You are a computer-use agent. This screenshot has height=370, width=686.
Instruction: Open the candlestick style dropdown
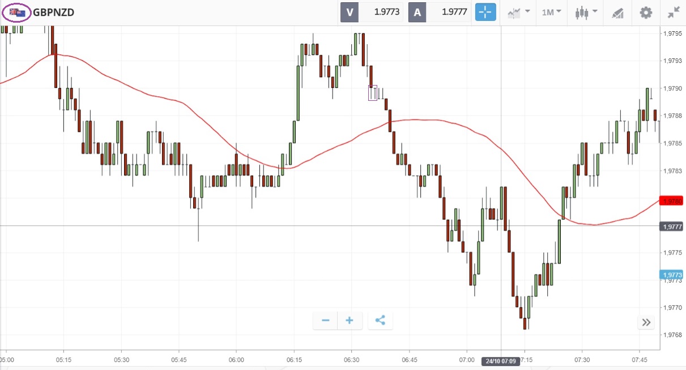click(x=586, y=12)
